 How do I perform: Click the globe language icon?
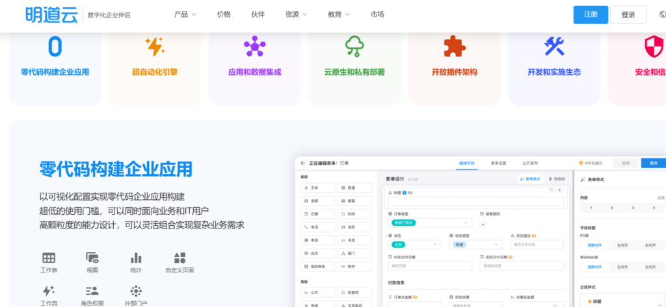point(663,14)
